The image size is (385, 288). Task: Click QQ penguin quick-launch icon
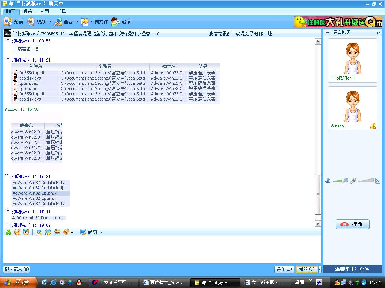tap(79, 282)
